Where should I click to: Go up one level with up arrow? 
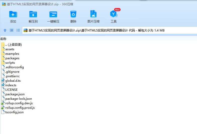(5, 30)
